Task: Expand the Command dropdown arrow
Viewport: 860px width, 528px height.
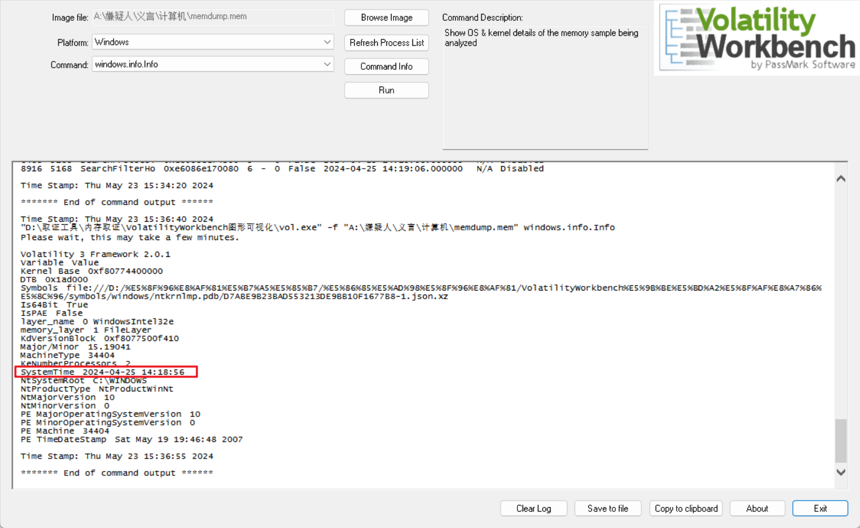Action: click(327, 64)
